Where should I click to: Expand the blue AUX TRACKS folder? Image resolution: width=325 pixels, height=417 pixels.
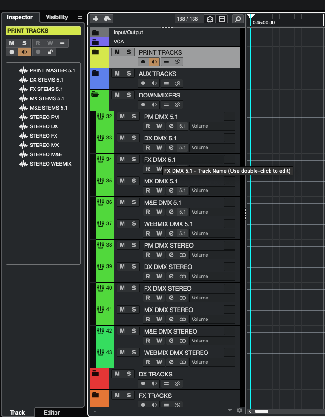96,73
